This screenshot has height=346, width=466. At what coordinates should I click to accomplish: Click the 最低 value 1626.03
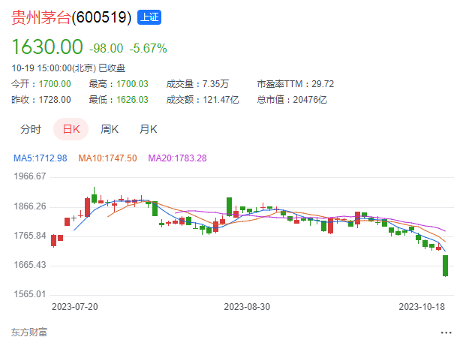tap(132, 100)
